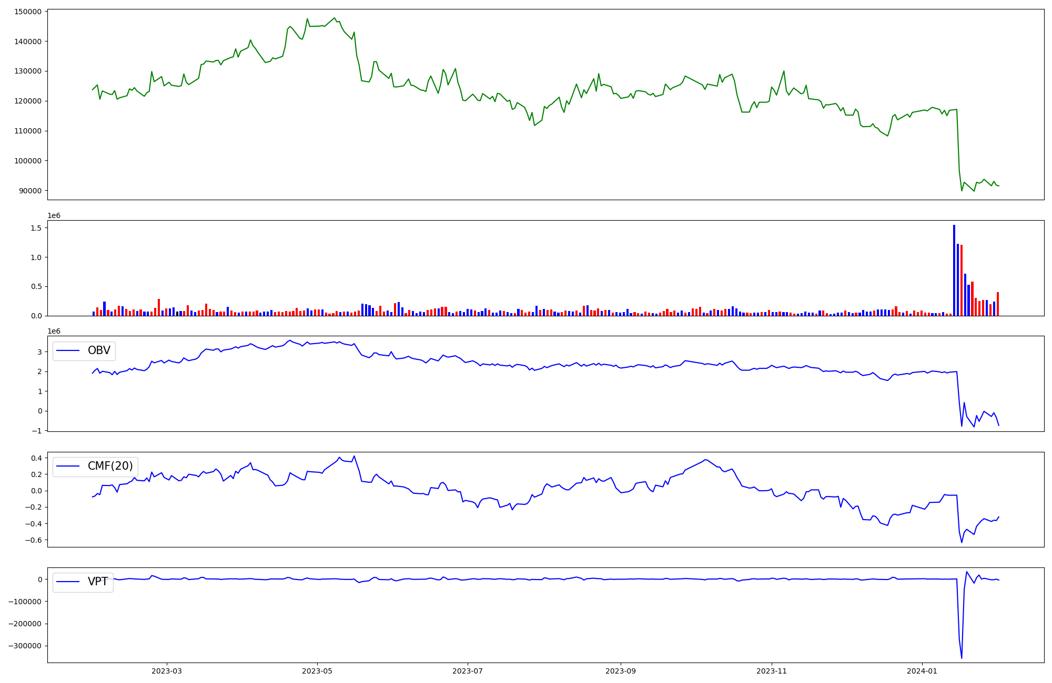The width and height of the screenshot is (1052, 683).
Task: Click the 2023-07 x-axis date label
Action: click(468, 670)
